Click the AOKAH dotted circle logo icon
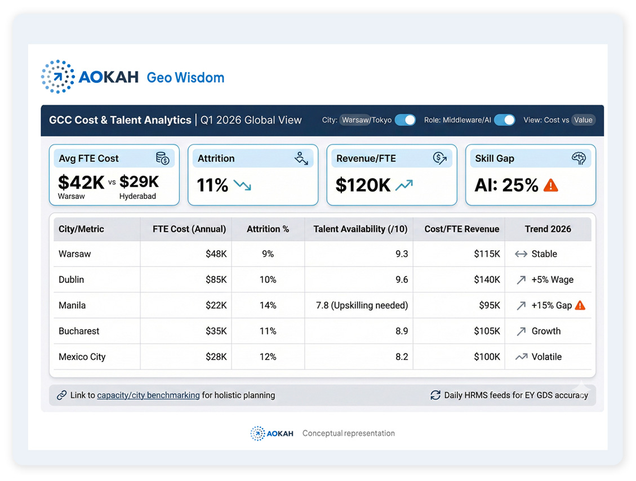 point(57,77)
